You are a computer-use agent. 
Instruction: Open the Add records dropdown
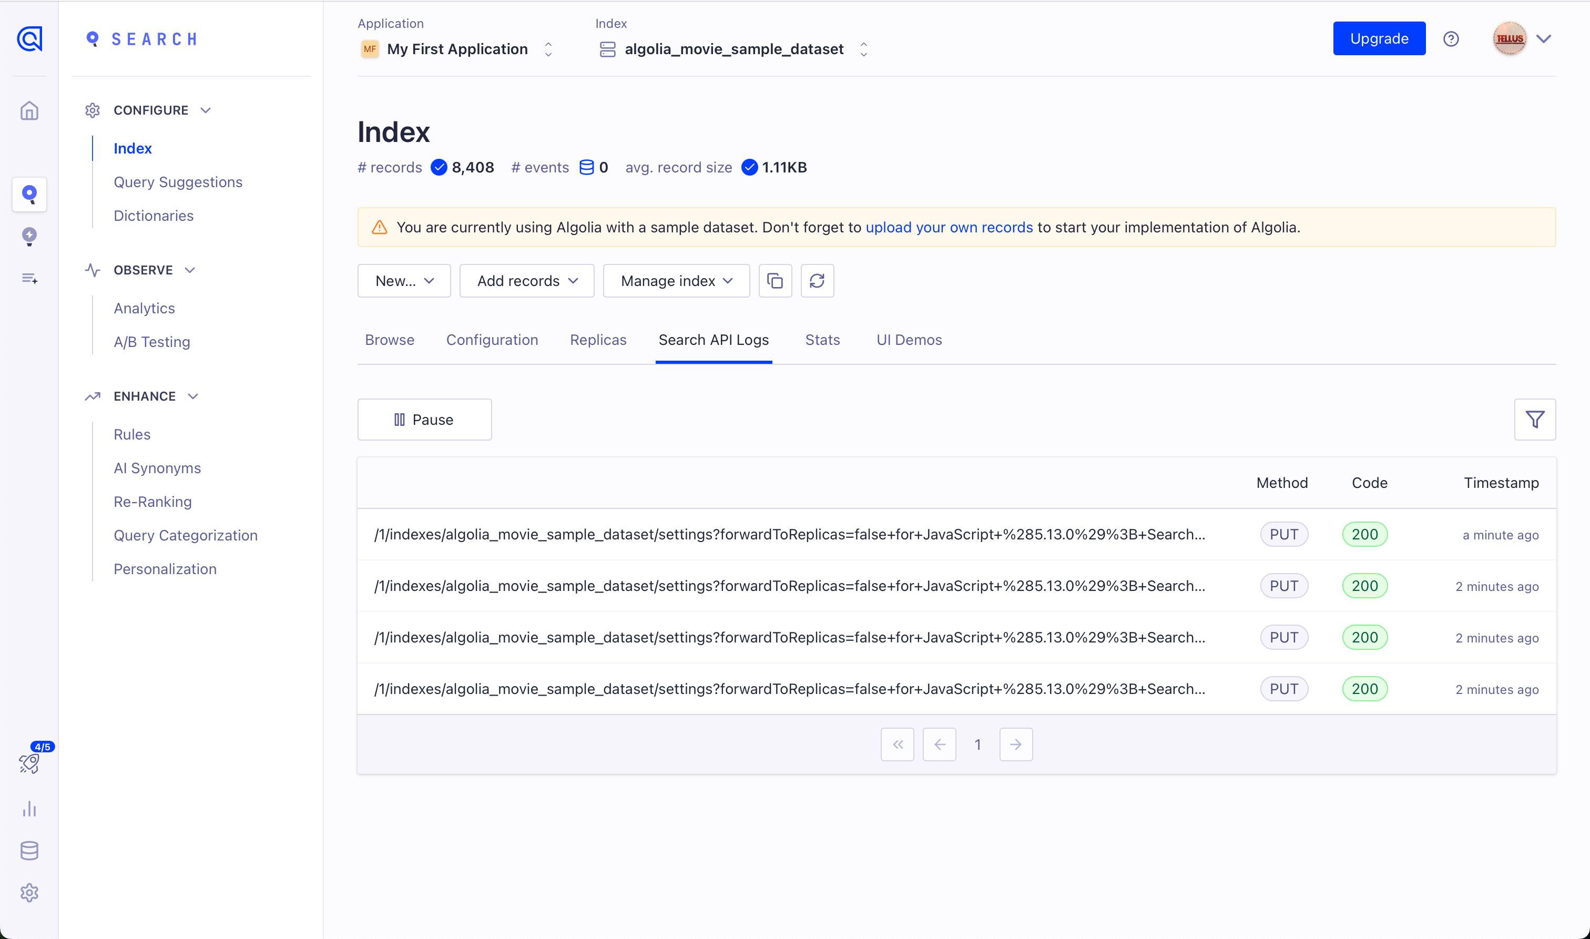(x=526, y=280)
